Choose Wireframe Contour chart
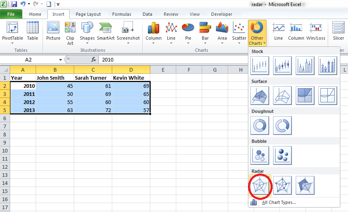Viewport: 348px width, 212px height. (x=328, y=95)
